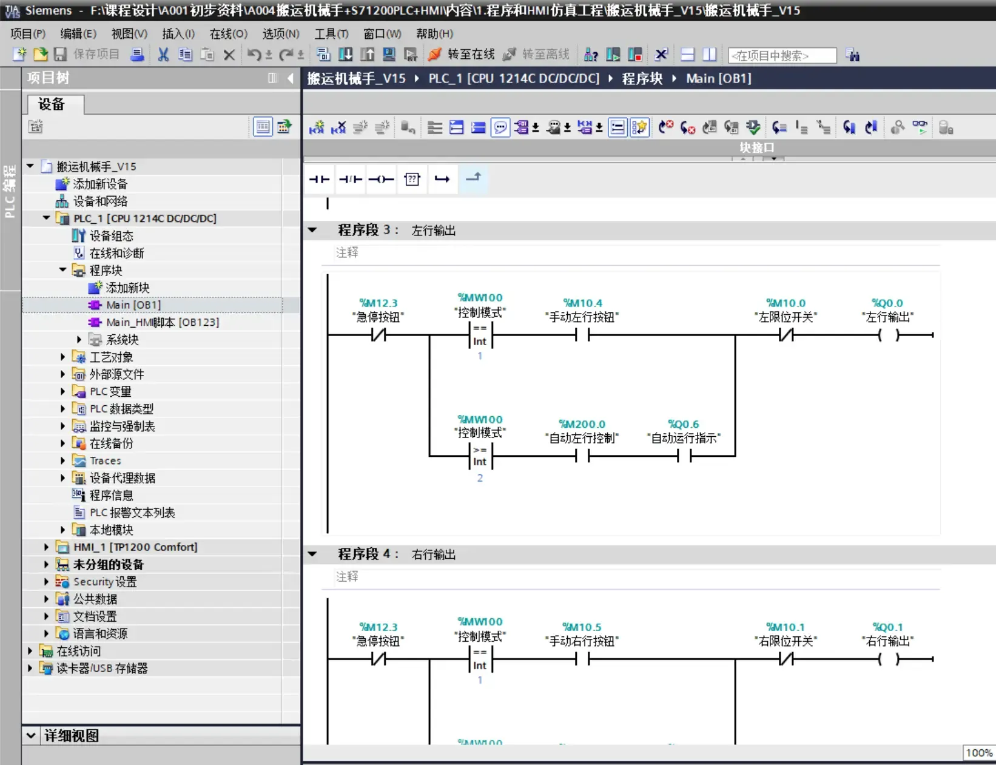The height and width of the screenshot is (765, 996).
Task: Click the project search input field
Action: click(782, 56)
